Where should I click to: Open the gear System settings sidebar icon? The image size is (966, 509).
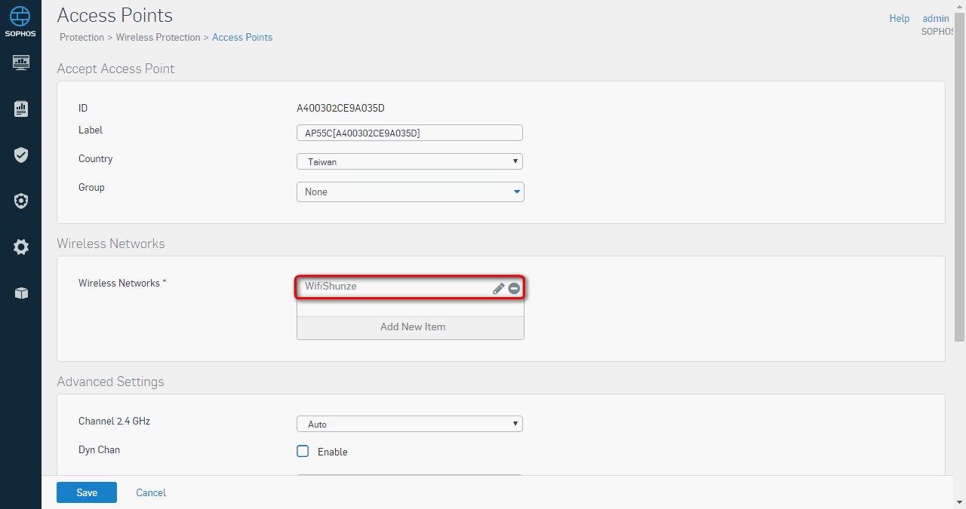[21, 247]
